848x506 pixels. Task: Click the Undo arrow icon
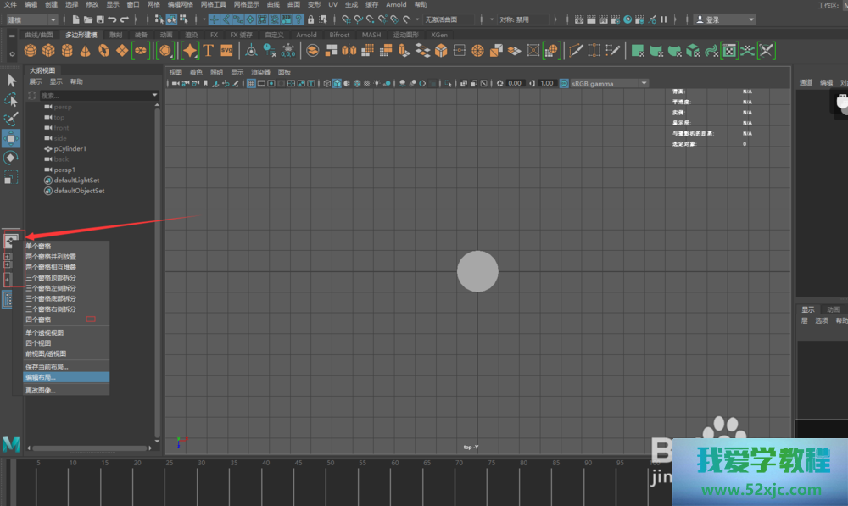coord(114,19)
